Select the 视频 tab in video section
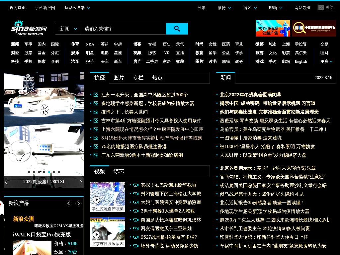340x255 pixels. tap(100, 171)
